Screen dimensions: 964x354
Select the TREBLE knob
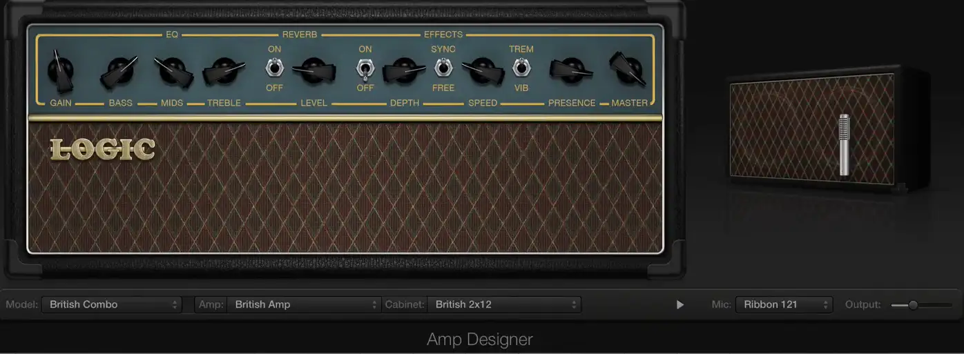coord(224,70)
